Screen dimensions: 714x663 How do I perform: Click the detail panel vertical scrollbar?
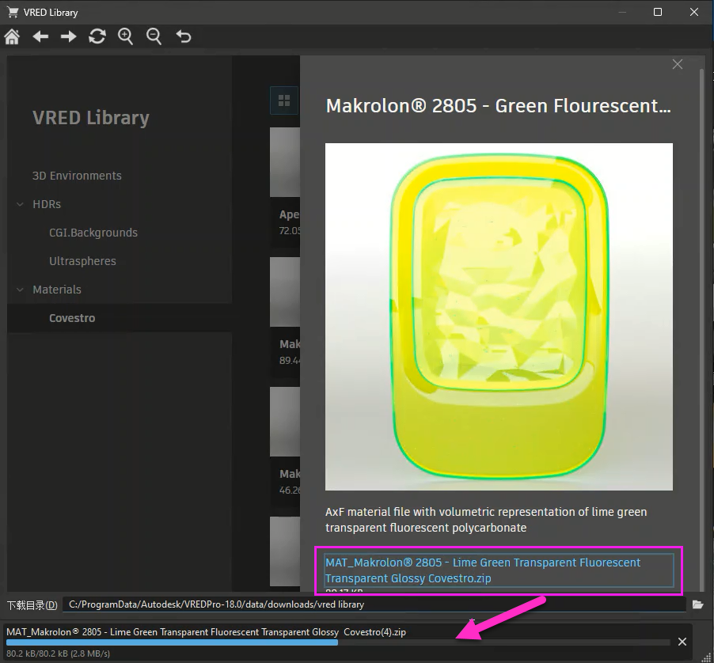point(701,330)
